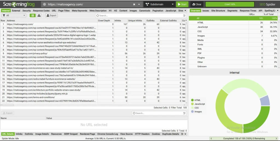The image size is (280, 141).
Task: Click the HTML legend color dot
Action: click(192, 100)
